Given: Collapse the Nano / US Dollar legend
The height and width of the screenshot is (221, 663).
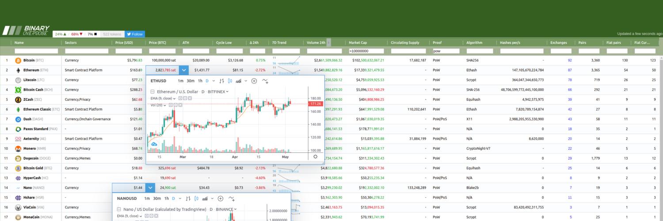Looking at the screenshot, I should 119,209.
